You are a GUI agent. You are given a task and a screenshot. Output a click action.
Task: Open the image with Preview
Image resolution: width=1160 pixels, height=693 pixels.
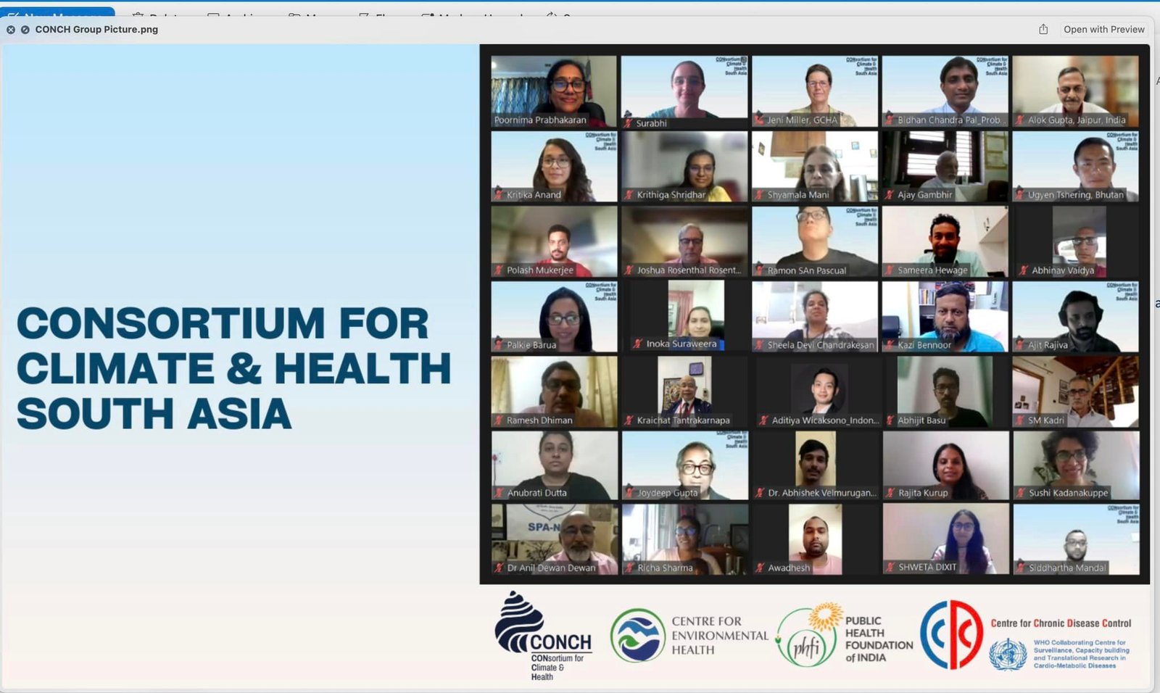[x=1103, y=30]
